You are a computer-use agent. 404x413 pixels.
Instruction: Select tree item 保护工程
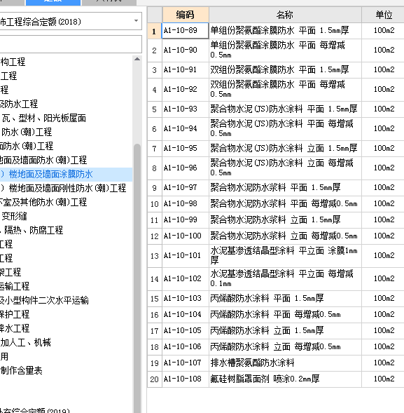click(x=15, y=314)
